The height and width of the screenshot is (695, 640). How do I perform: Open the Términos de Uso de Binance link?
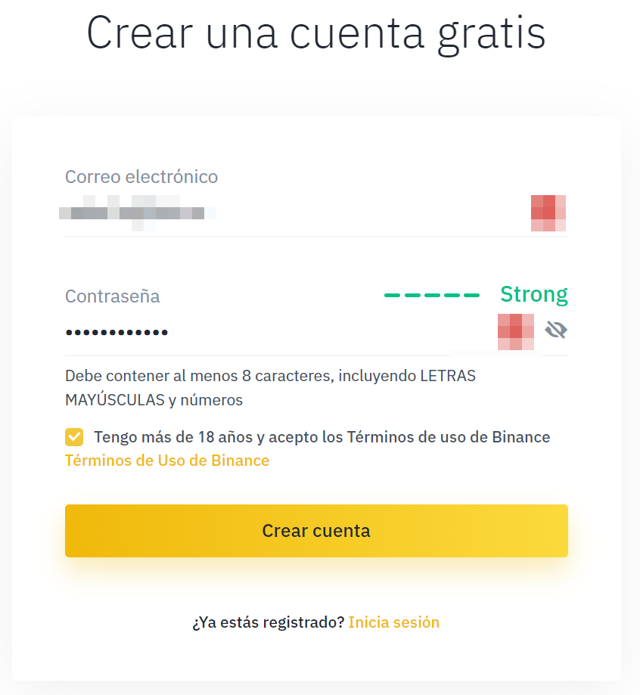167,461
